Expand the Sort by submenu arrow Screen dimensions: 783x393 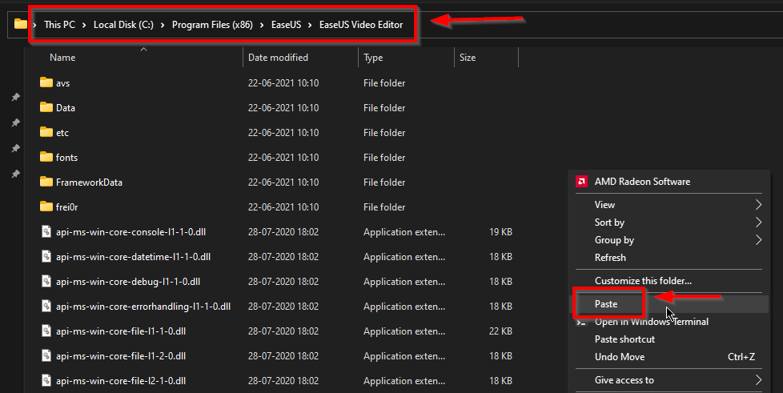(758, 223)
